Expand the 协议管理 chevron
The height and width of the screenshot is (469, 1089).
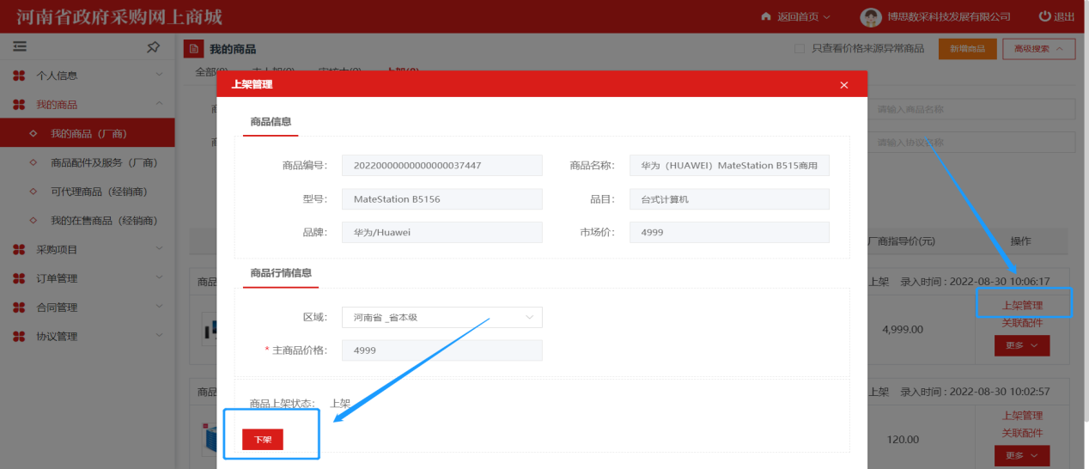pos(159,337)
